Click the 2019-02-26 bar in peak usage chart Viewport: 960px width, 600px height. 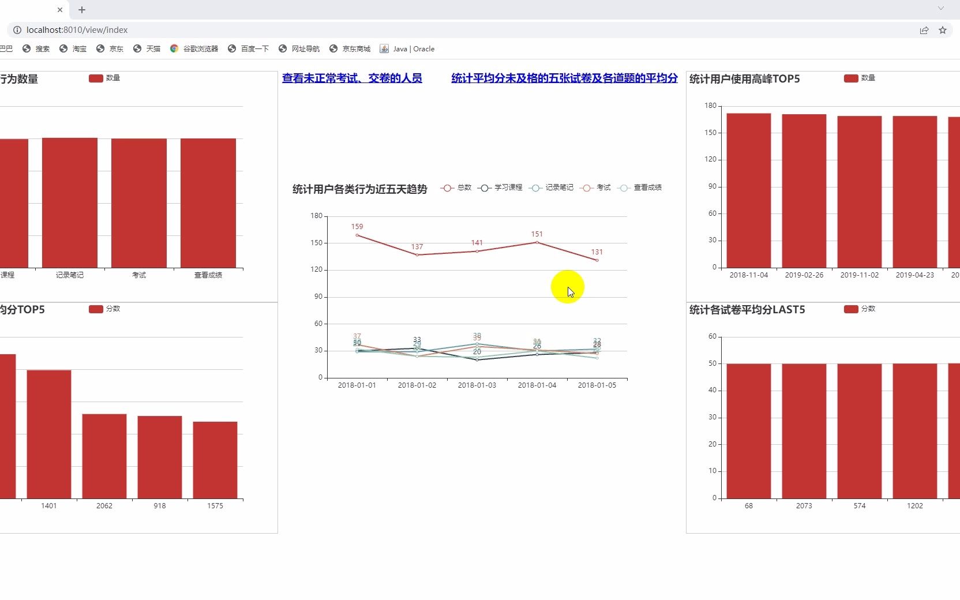804,191
